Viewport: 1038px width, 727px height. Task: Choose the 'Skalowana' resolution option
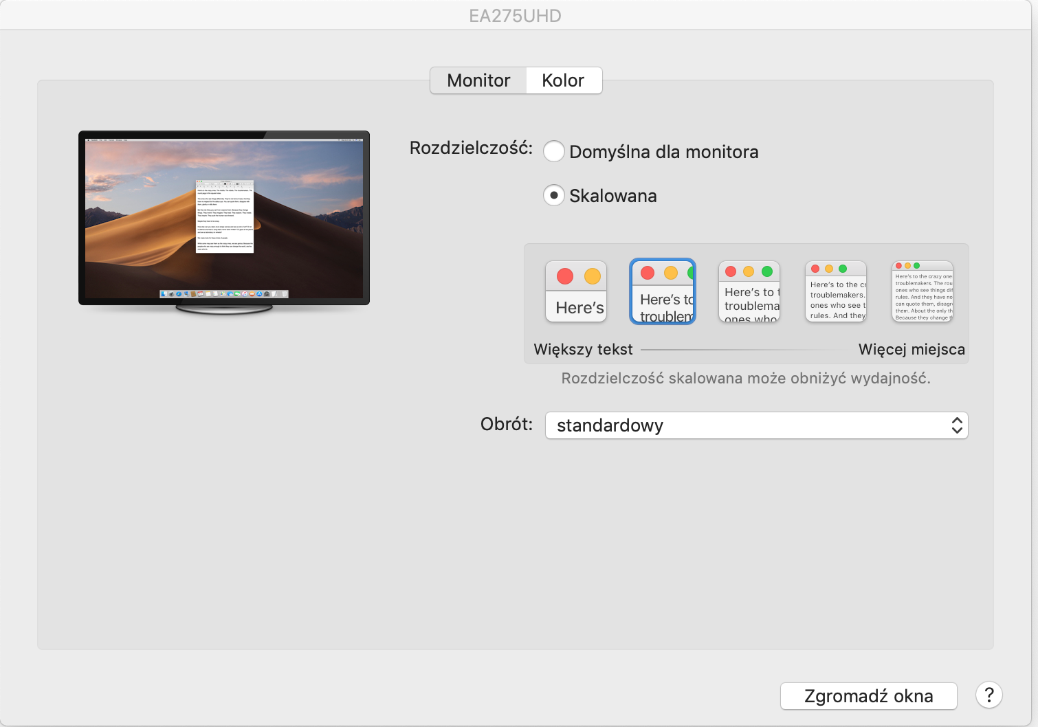pyautogui.click(x=554, y=196)
